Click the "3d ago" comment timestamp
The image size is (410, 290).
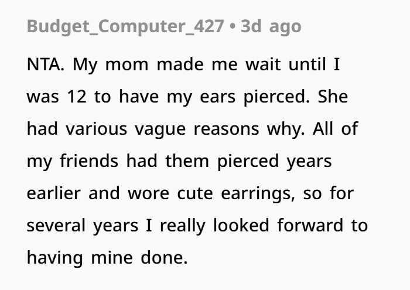pos(271,27)
